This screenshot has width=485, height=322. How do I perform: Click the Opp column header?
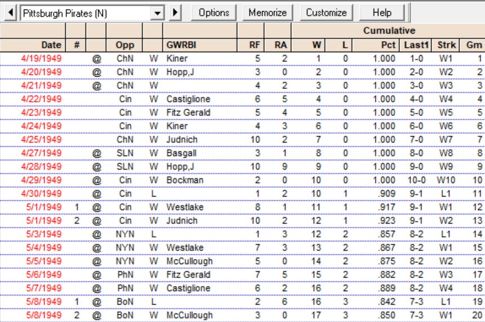point(124,45)
